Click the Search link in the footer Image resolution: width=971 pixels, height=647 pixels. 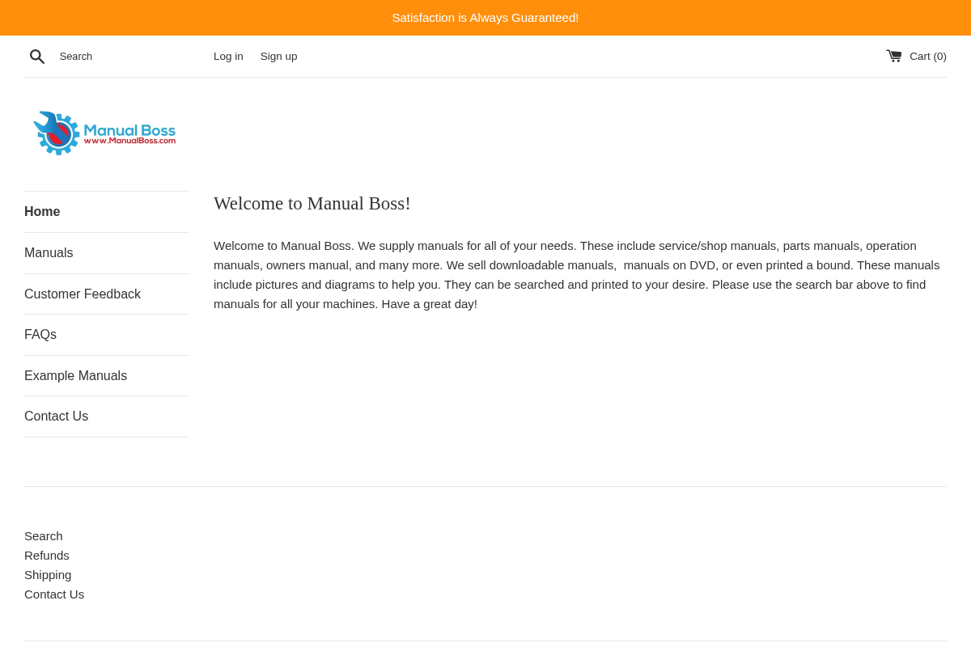(43, 535)
